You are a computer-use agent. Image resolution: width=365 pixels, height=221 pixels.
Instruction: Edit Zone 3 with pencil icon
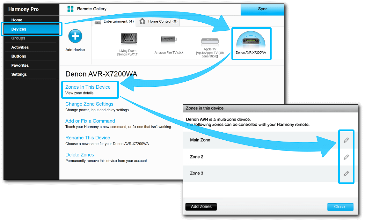(x=346, y=173)
